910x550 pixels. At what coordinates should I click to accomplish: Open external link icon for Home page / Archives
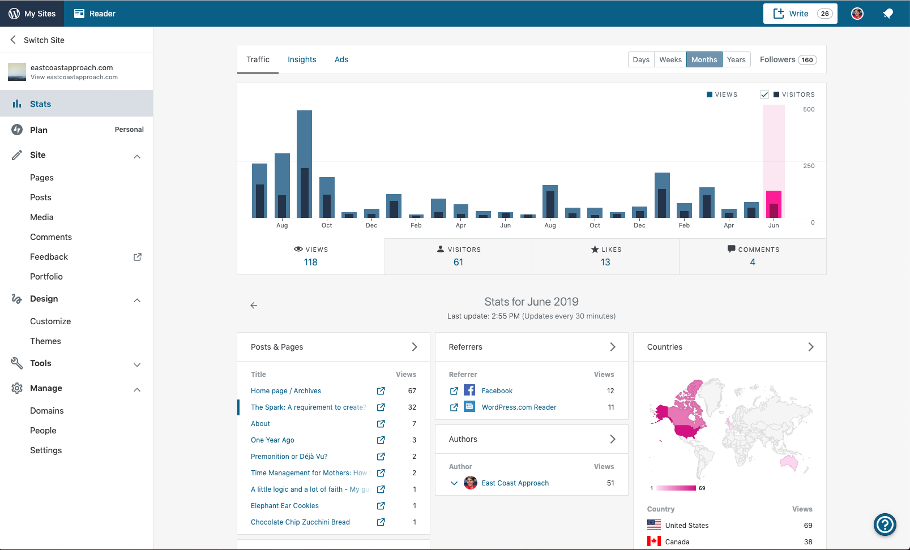381,391
